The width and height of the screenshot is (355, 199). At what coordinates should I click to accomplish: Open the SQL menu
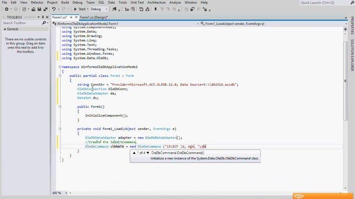pyautogui.click(x=101, y=2)
